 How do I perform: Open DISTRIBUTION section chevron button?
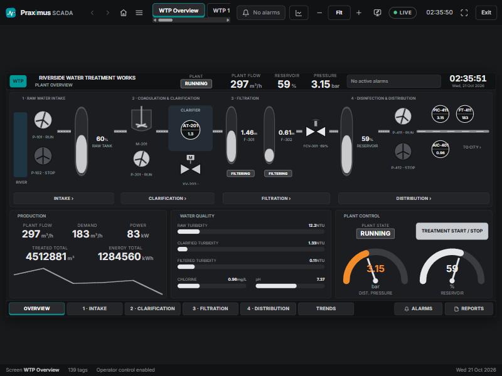click(414, 198)
